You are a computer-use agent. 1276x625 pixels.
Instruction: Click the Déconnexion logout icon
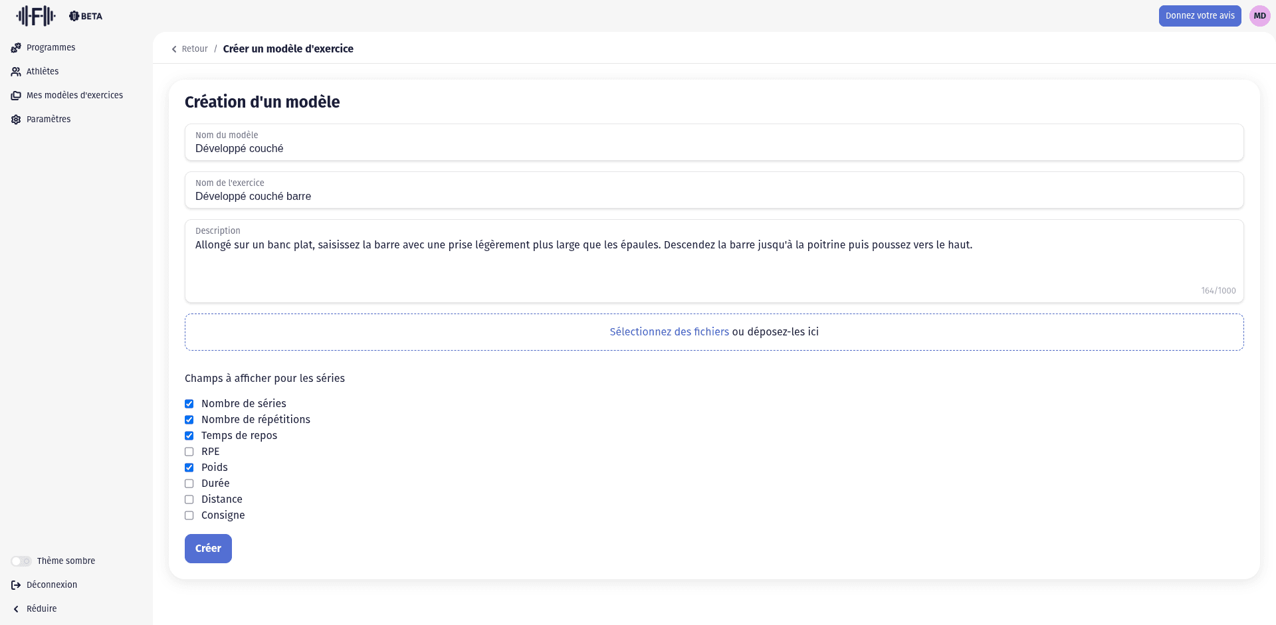coord(16,585)
